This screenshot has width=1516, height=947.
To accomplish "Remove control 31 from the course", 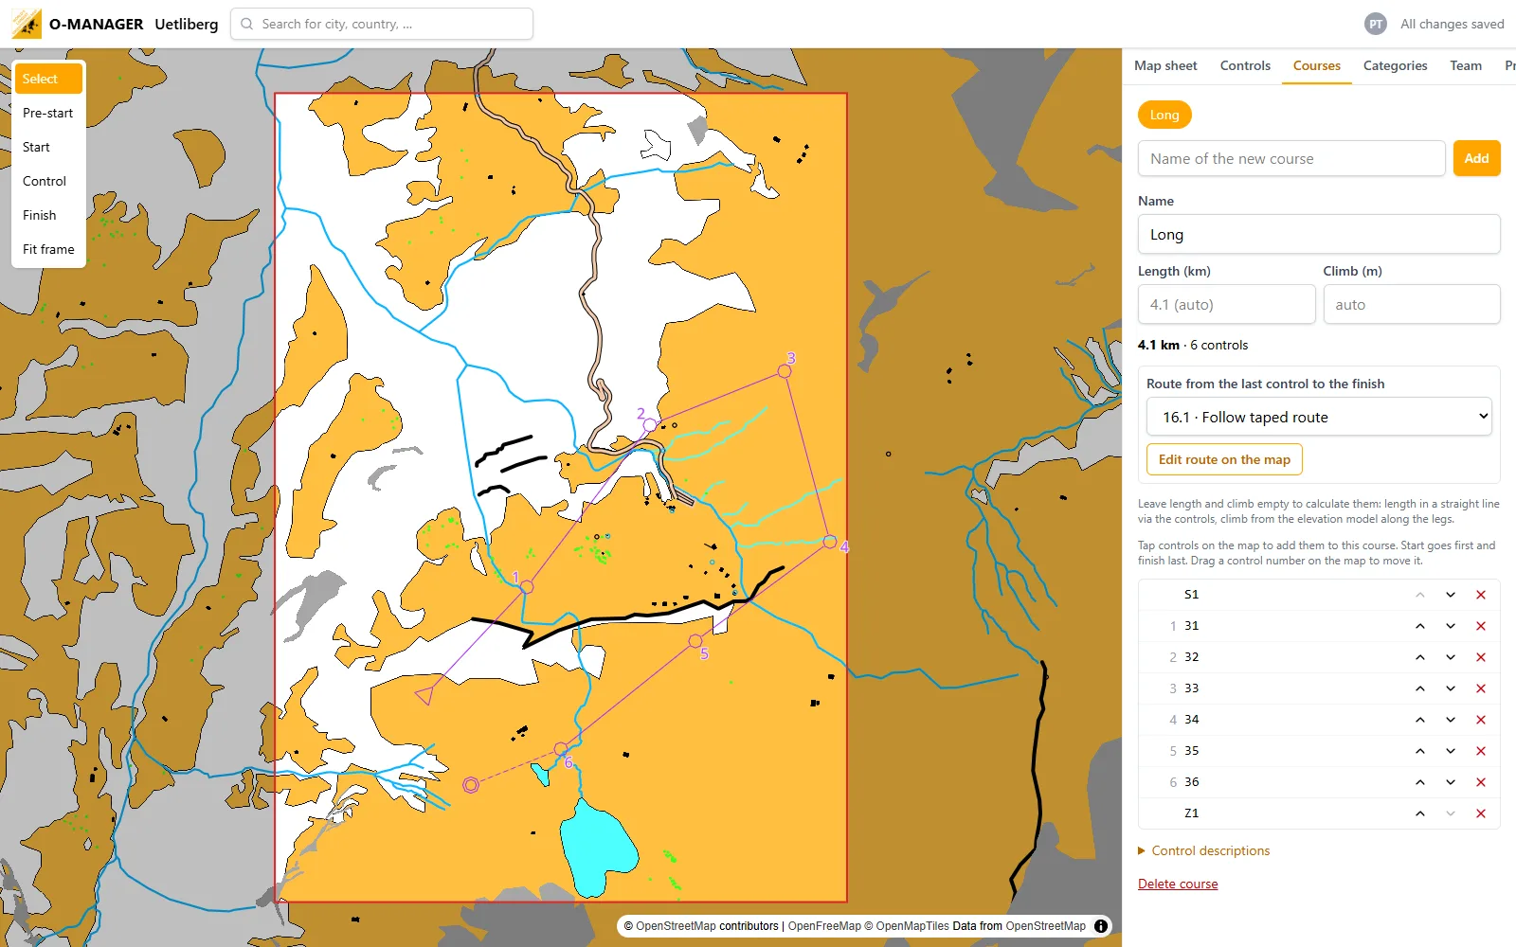I will point(1481,626).
